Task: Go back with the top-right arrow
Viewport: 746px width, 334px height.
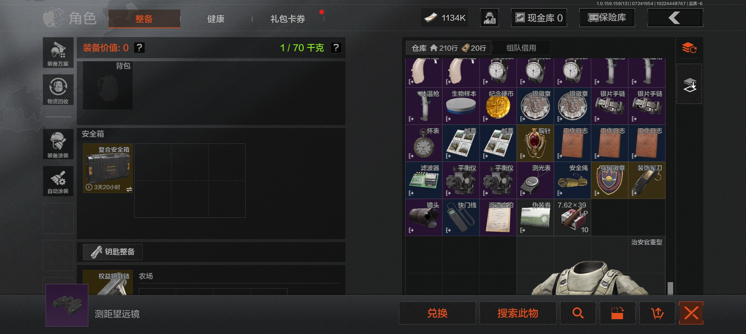Action: [675, 18]
